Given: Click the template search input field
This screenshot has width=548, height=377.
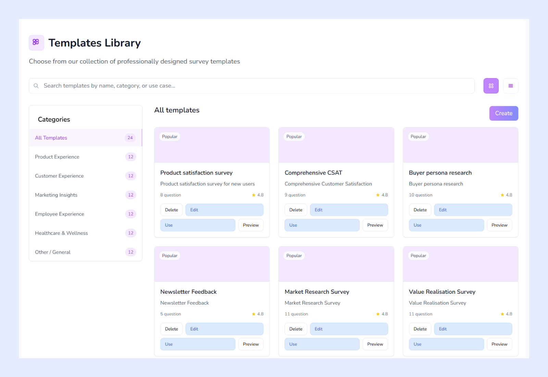Looking at the screenshot, I should pos(240,86).
